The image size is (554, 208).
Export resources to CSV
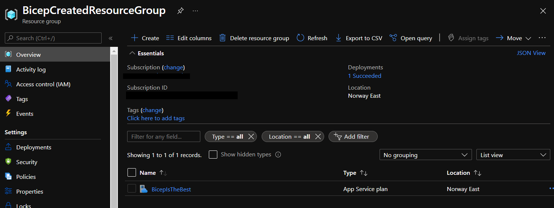(x=358, y=38)
